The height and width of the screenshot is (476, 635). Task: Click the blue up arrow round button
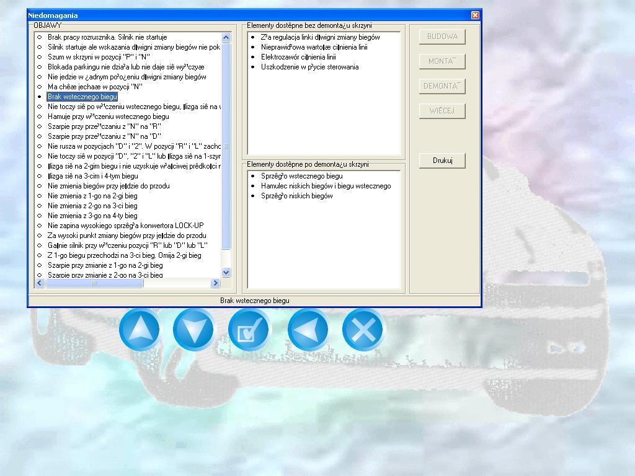140,330
